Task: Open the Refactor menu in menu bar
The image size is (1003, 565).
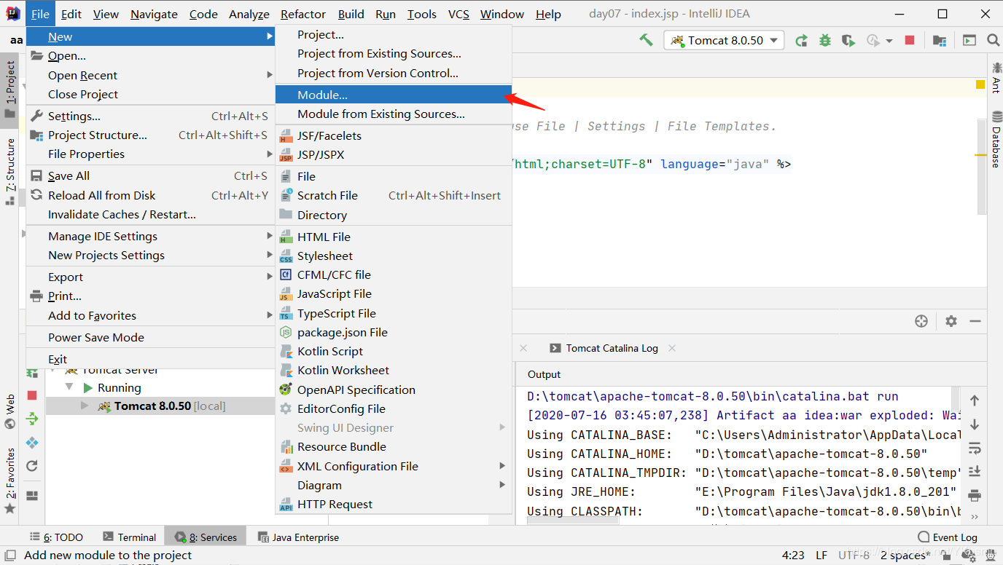Action: 303,14
